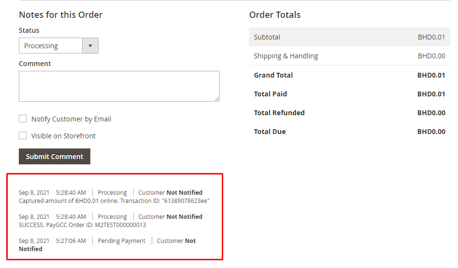This screenshot has height=268, width=458.
Task: Click the SUCCESS PayGCC Order ID note
Action: tap(82, 225)
